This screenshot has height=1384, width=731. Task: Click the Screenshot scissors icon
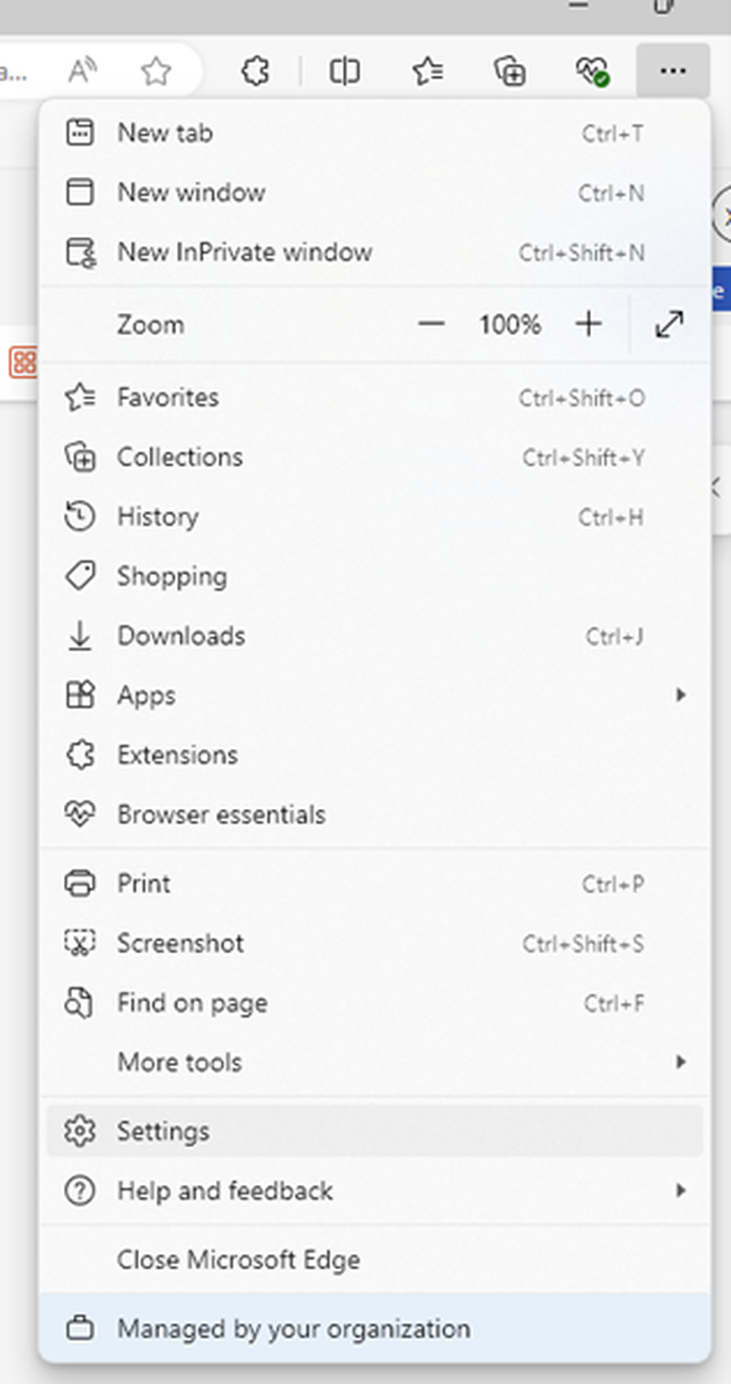(80, 943)
